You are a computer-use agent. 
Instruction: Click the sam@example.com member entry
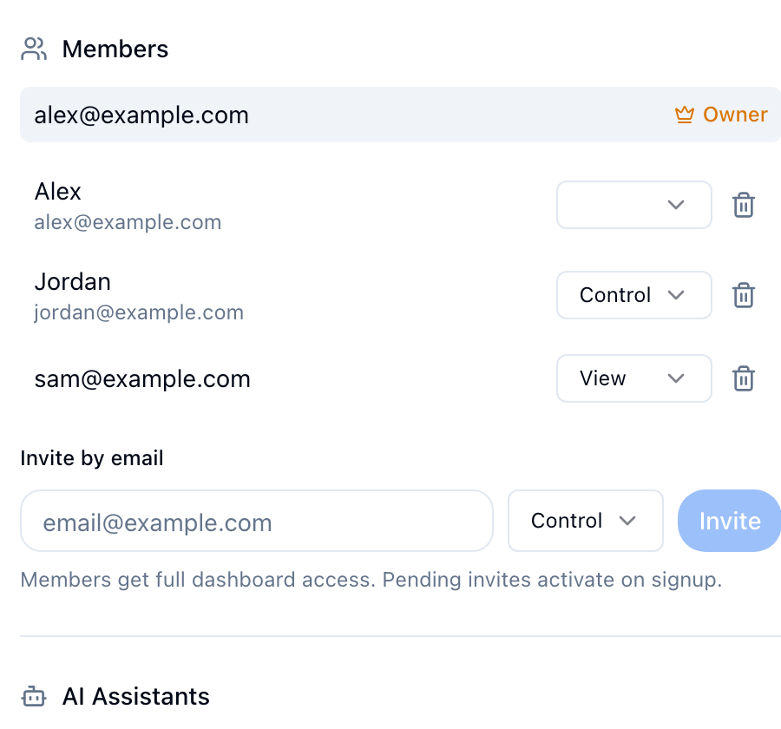(x=142, y=379)
